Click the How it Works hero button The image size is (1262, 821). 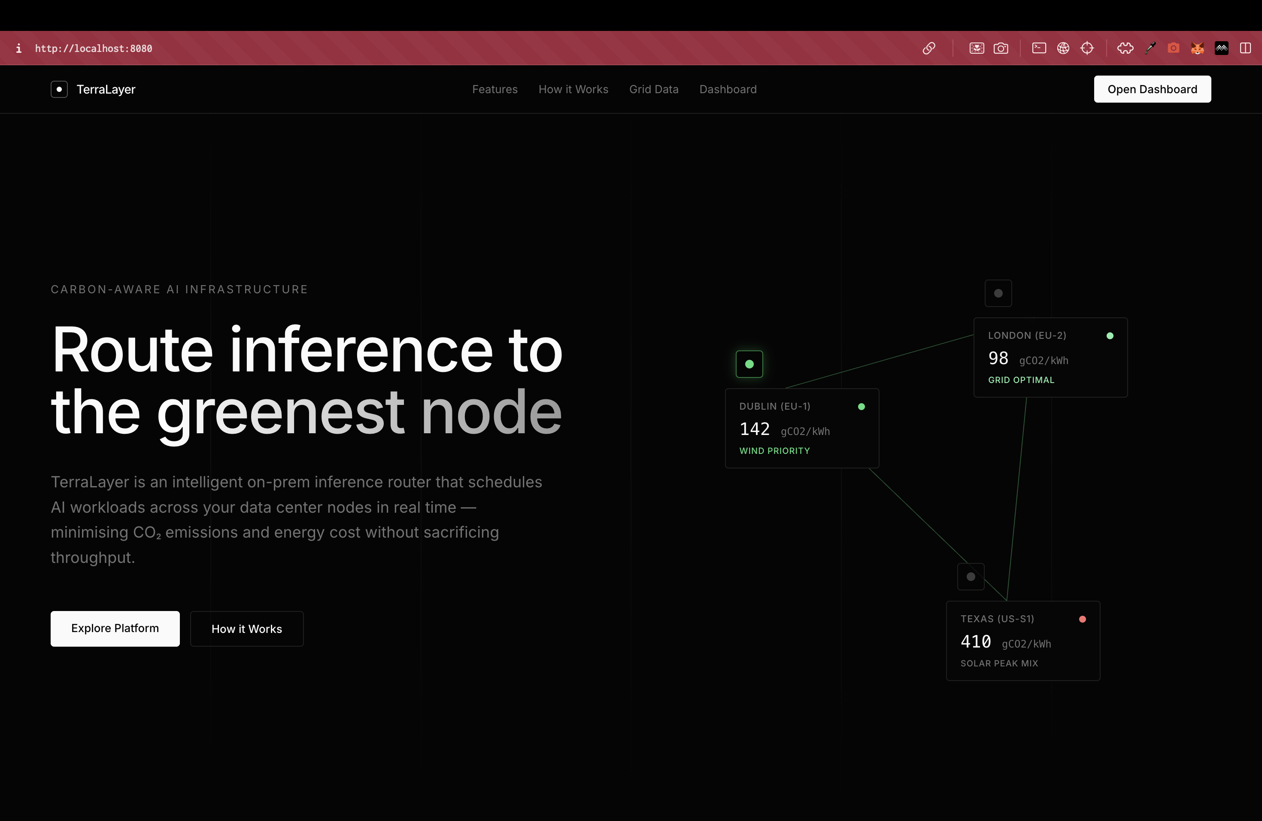tap(246, 629)
